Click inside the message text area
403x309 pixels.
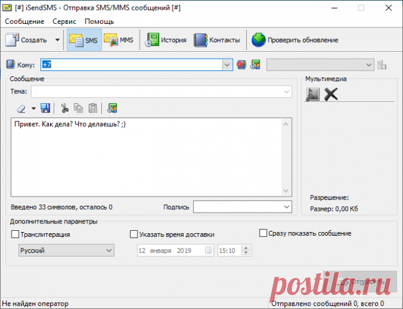click(x=147, y=158)
